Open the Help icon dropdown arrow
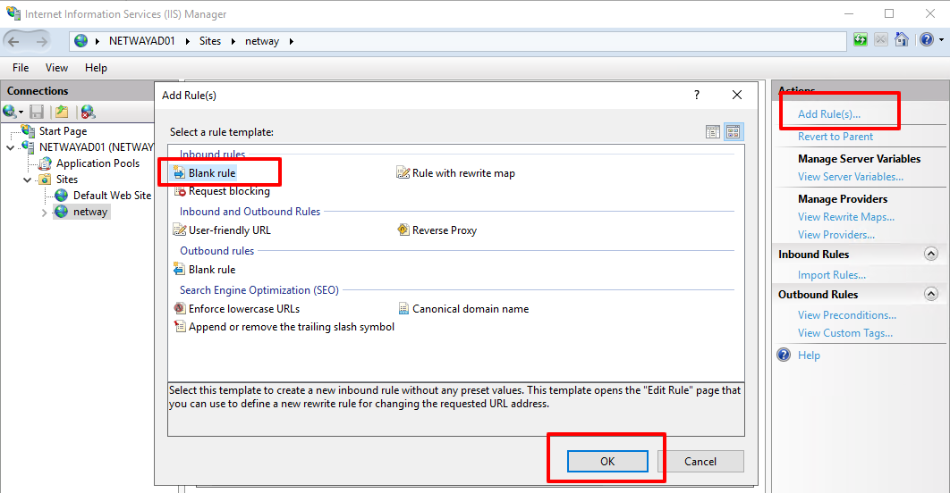Screen dimensions: 950x493 [x=941, y=40]
